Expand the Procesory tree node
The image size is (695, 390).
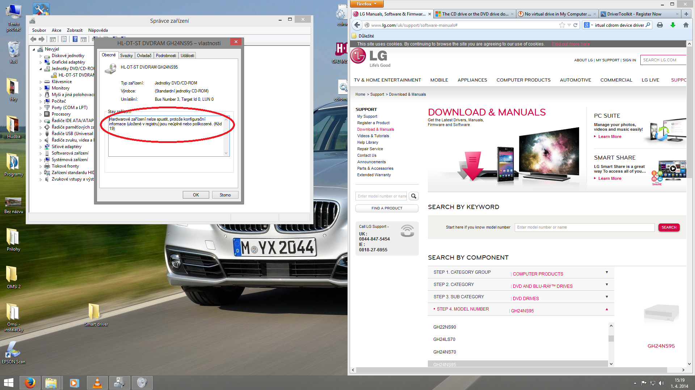click(x=41, y=114)
